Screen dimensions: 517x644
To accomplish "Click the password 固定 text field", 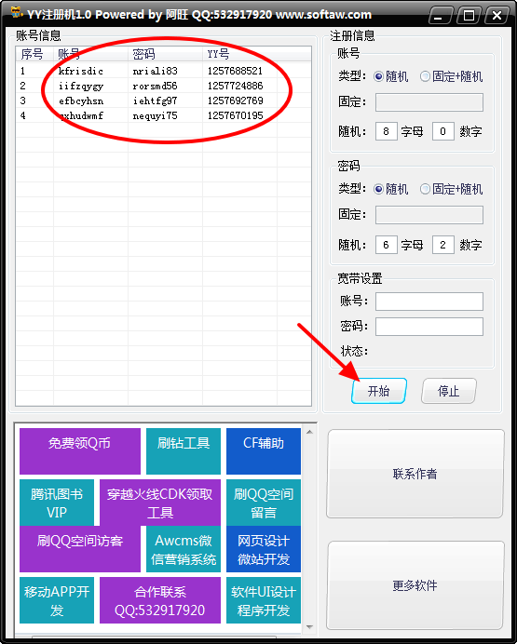I will pyautogui.click(x=429, y=215).
